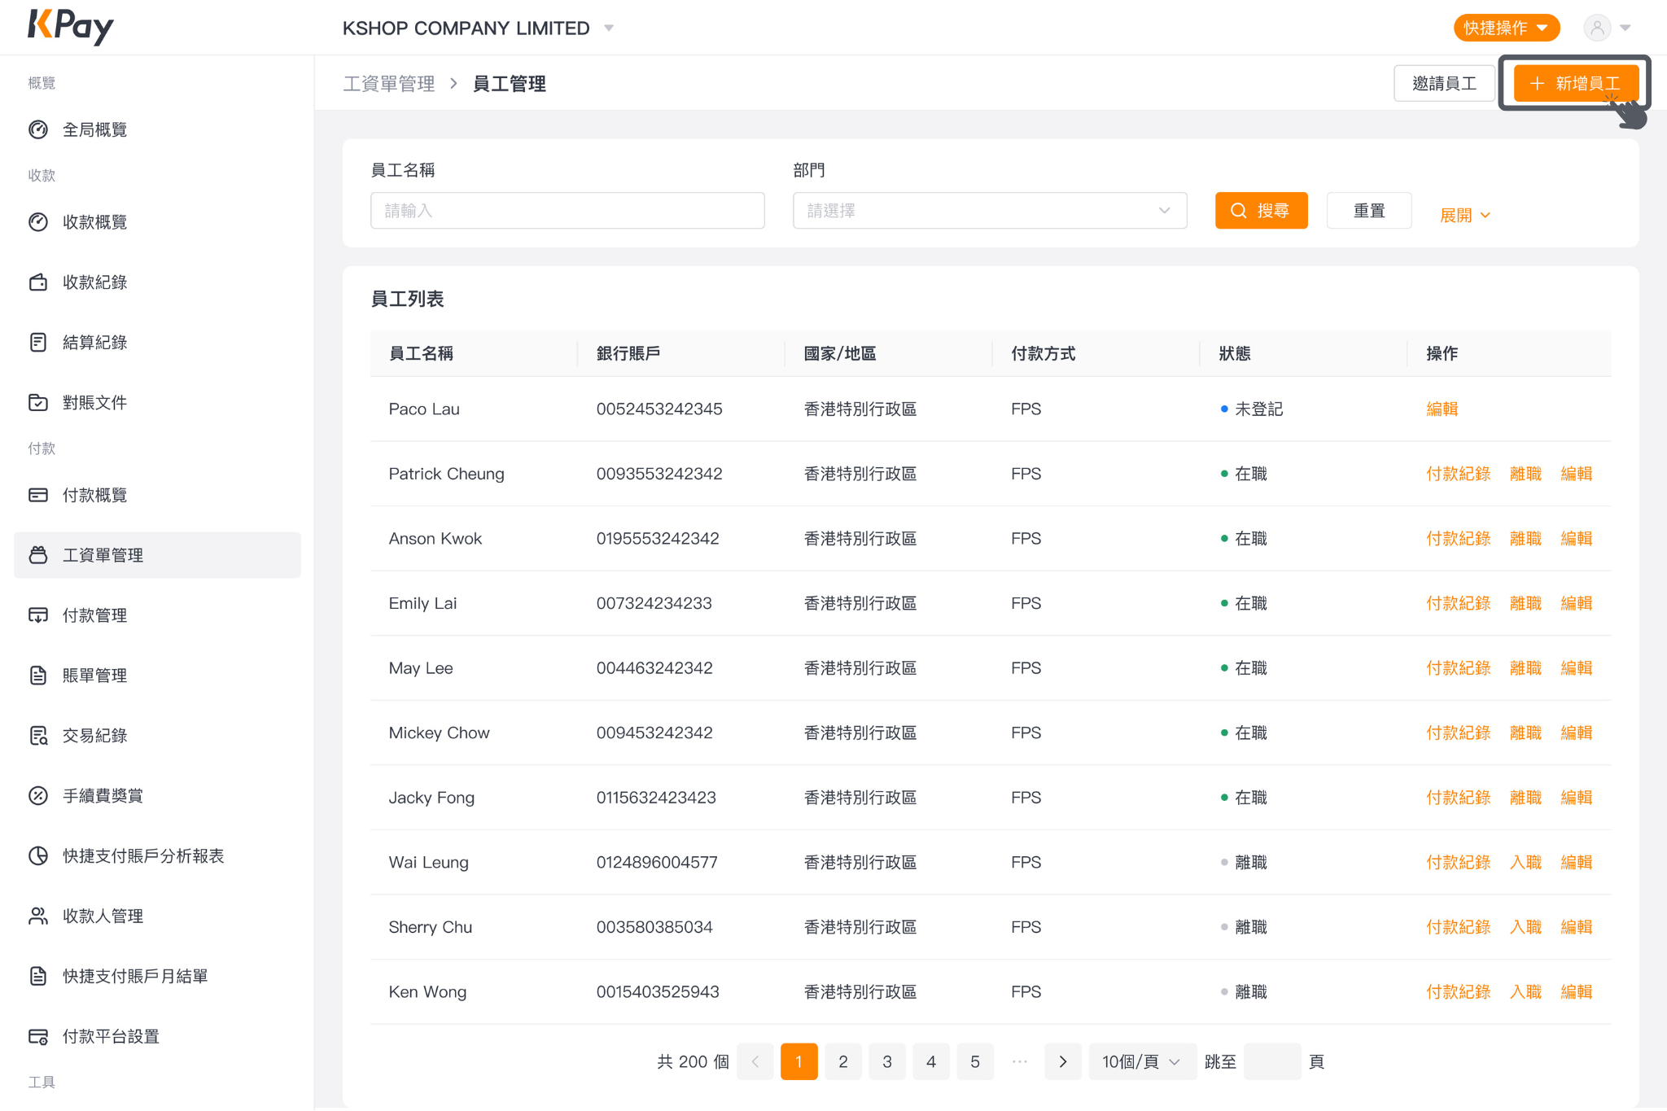Select page 3 in pagination
Screen dimensions: 1667x1111
tap(887, 1061)
